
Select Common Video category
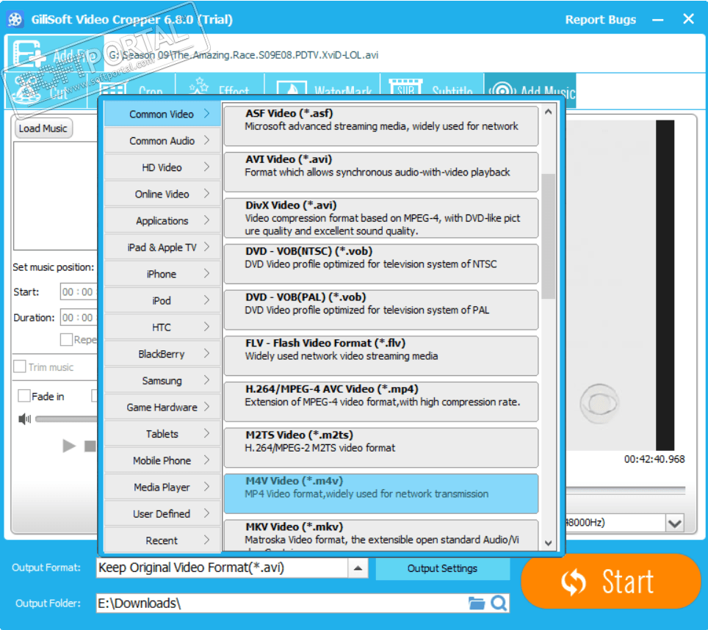162,114
